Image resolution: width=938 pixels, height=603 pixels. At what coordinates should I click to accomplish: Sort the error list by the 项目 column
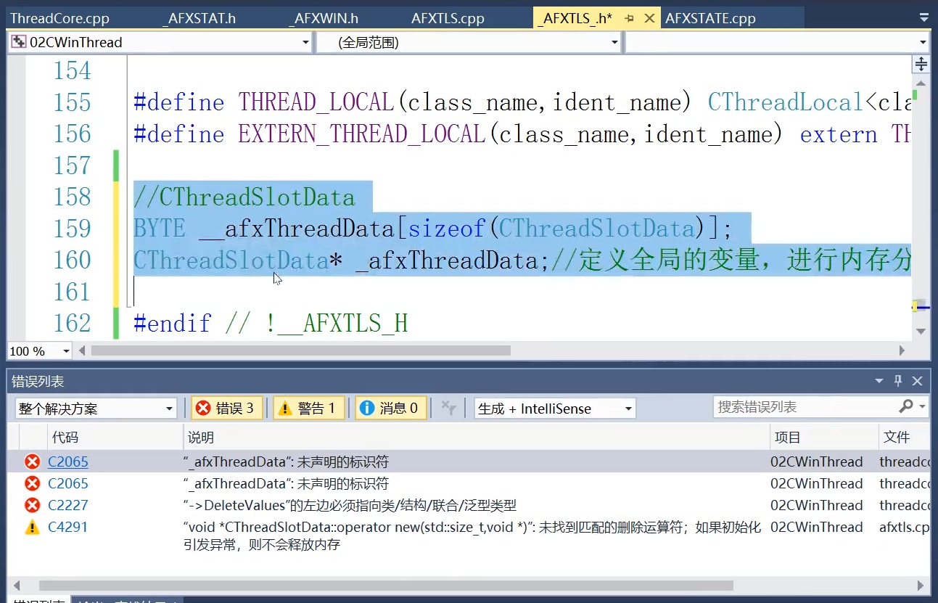pos(823,437)
